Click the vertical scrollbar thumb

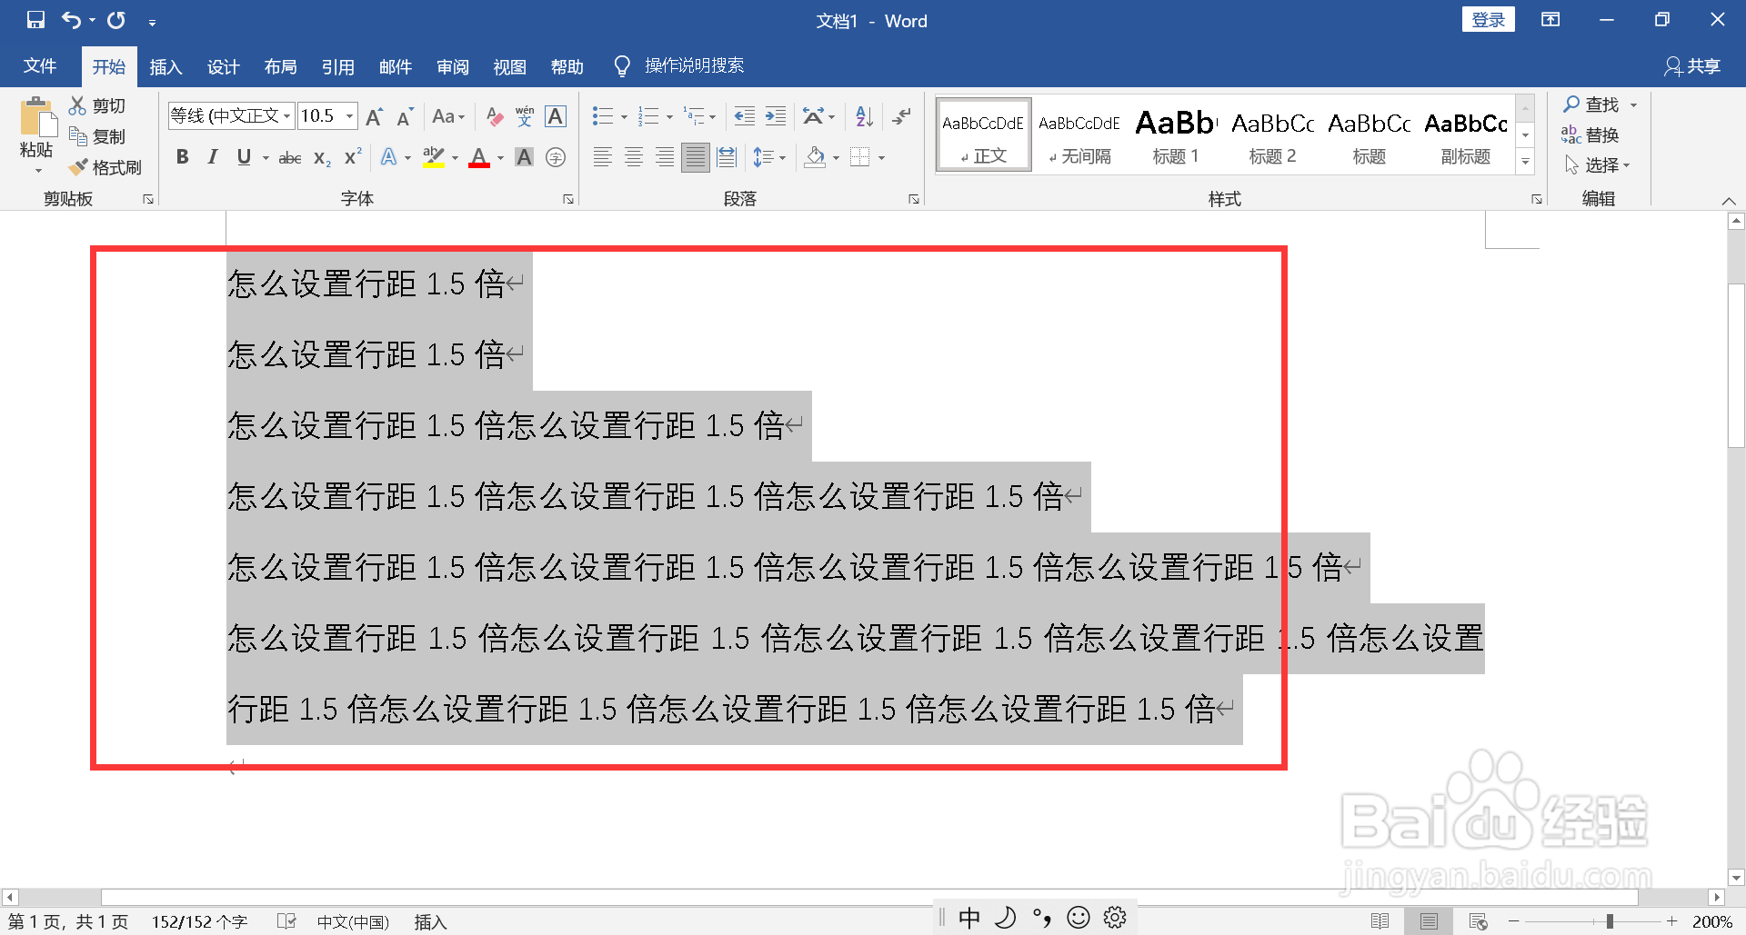pyautogui.click(x=1736, y=365)
